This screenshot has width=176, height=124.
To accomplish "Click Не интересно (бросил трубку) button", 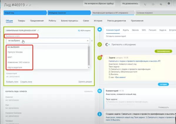I will 99,4.
